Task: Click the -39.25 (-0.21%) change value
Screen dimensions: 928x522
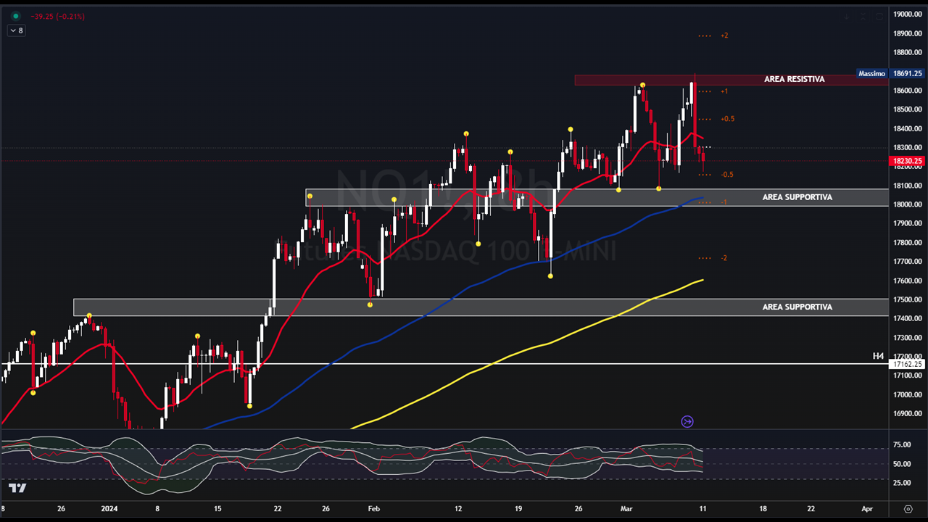Action: 57,16
